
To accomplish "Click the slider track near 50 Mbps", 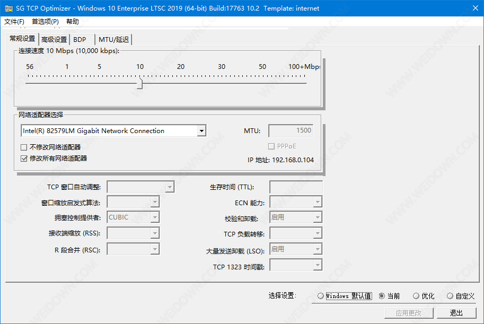I will tap(262, 83).
